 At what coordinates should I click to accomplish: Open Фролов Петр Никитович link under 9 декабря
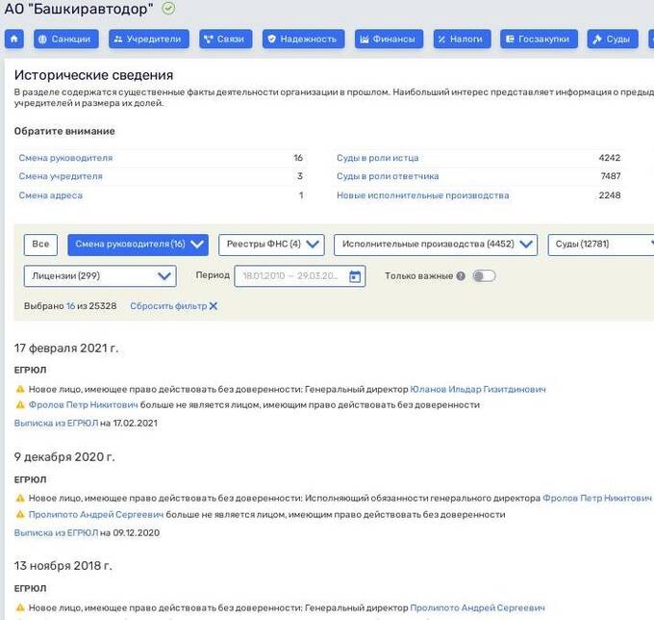pyautogui.click(x=597, y=498)
